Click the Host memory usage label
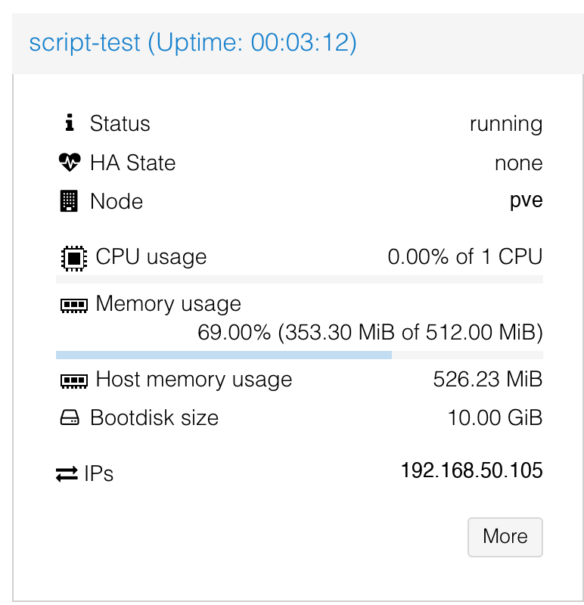The width and height of the screenshot is (584, 605). tap(194, 380)
